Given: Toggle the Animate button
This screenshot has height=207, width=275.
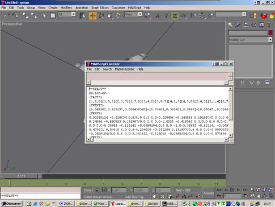Looking at the screenshot, I should (209, 193).
